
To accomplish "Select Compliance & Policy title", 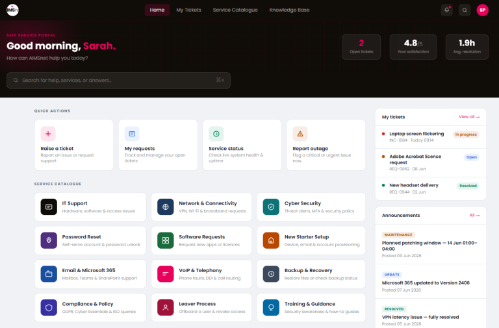I will pos(88,304).
